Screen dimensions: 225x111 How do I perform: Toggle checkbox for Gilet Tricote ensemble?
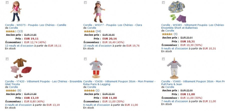[x=7, y=59]
